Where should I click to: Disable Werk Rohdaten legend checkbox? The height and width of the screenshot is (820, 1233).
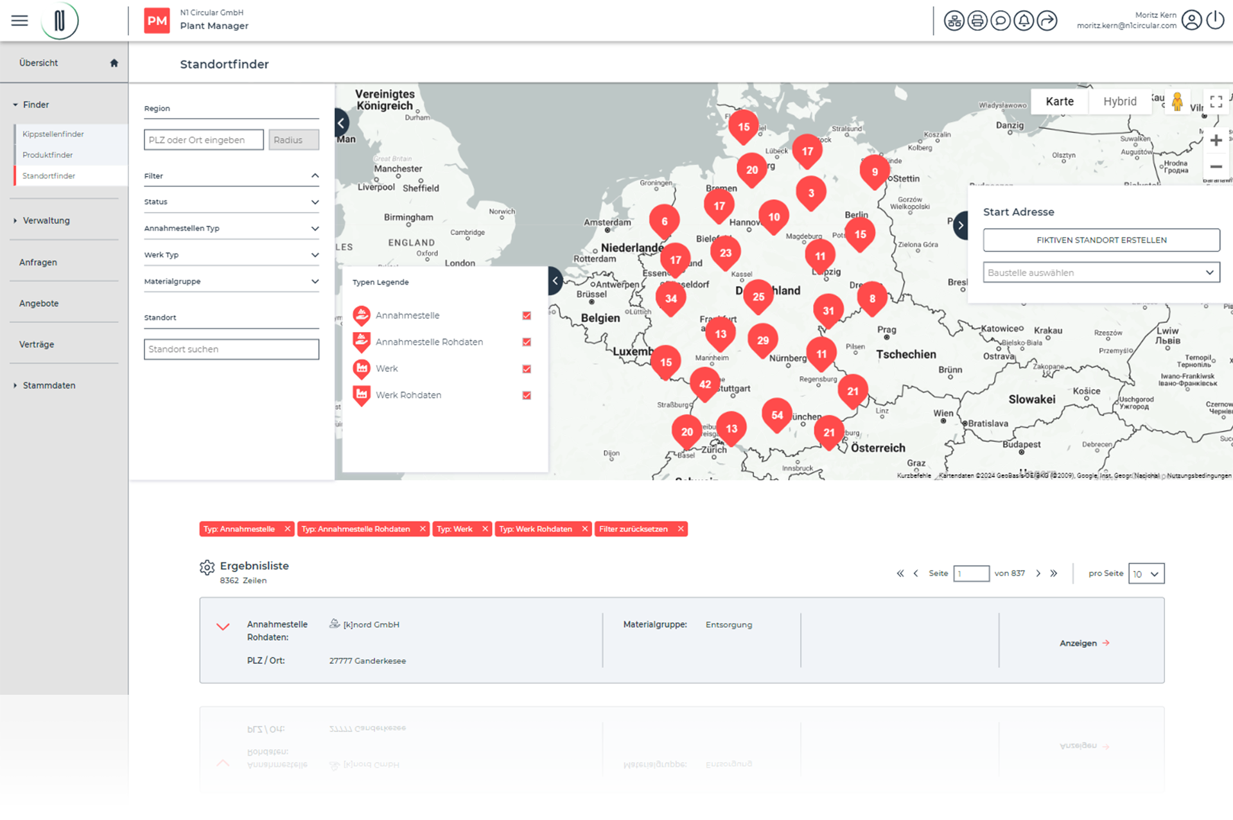527,396
